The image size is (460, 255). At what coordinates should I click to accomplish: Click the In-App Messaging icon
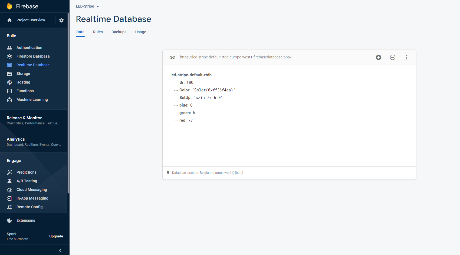tap(9, 198)
